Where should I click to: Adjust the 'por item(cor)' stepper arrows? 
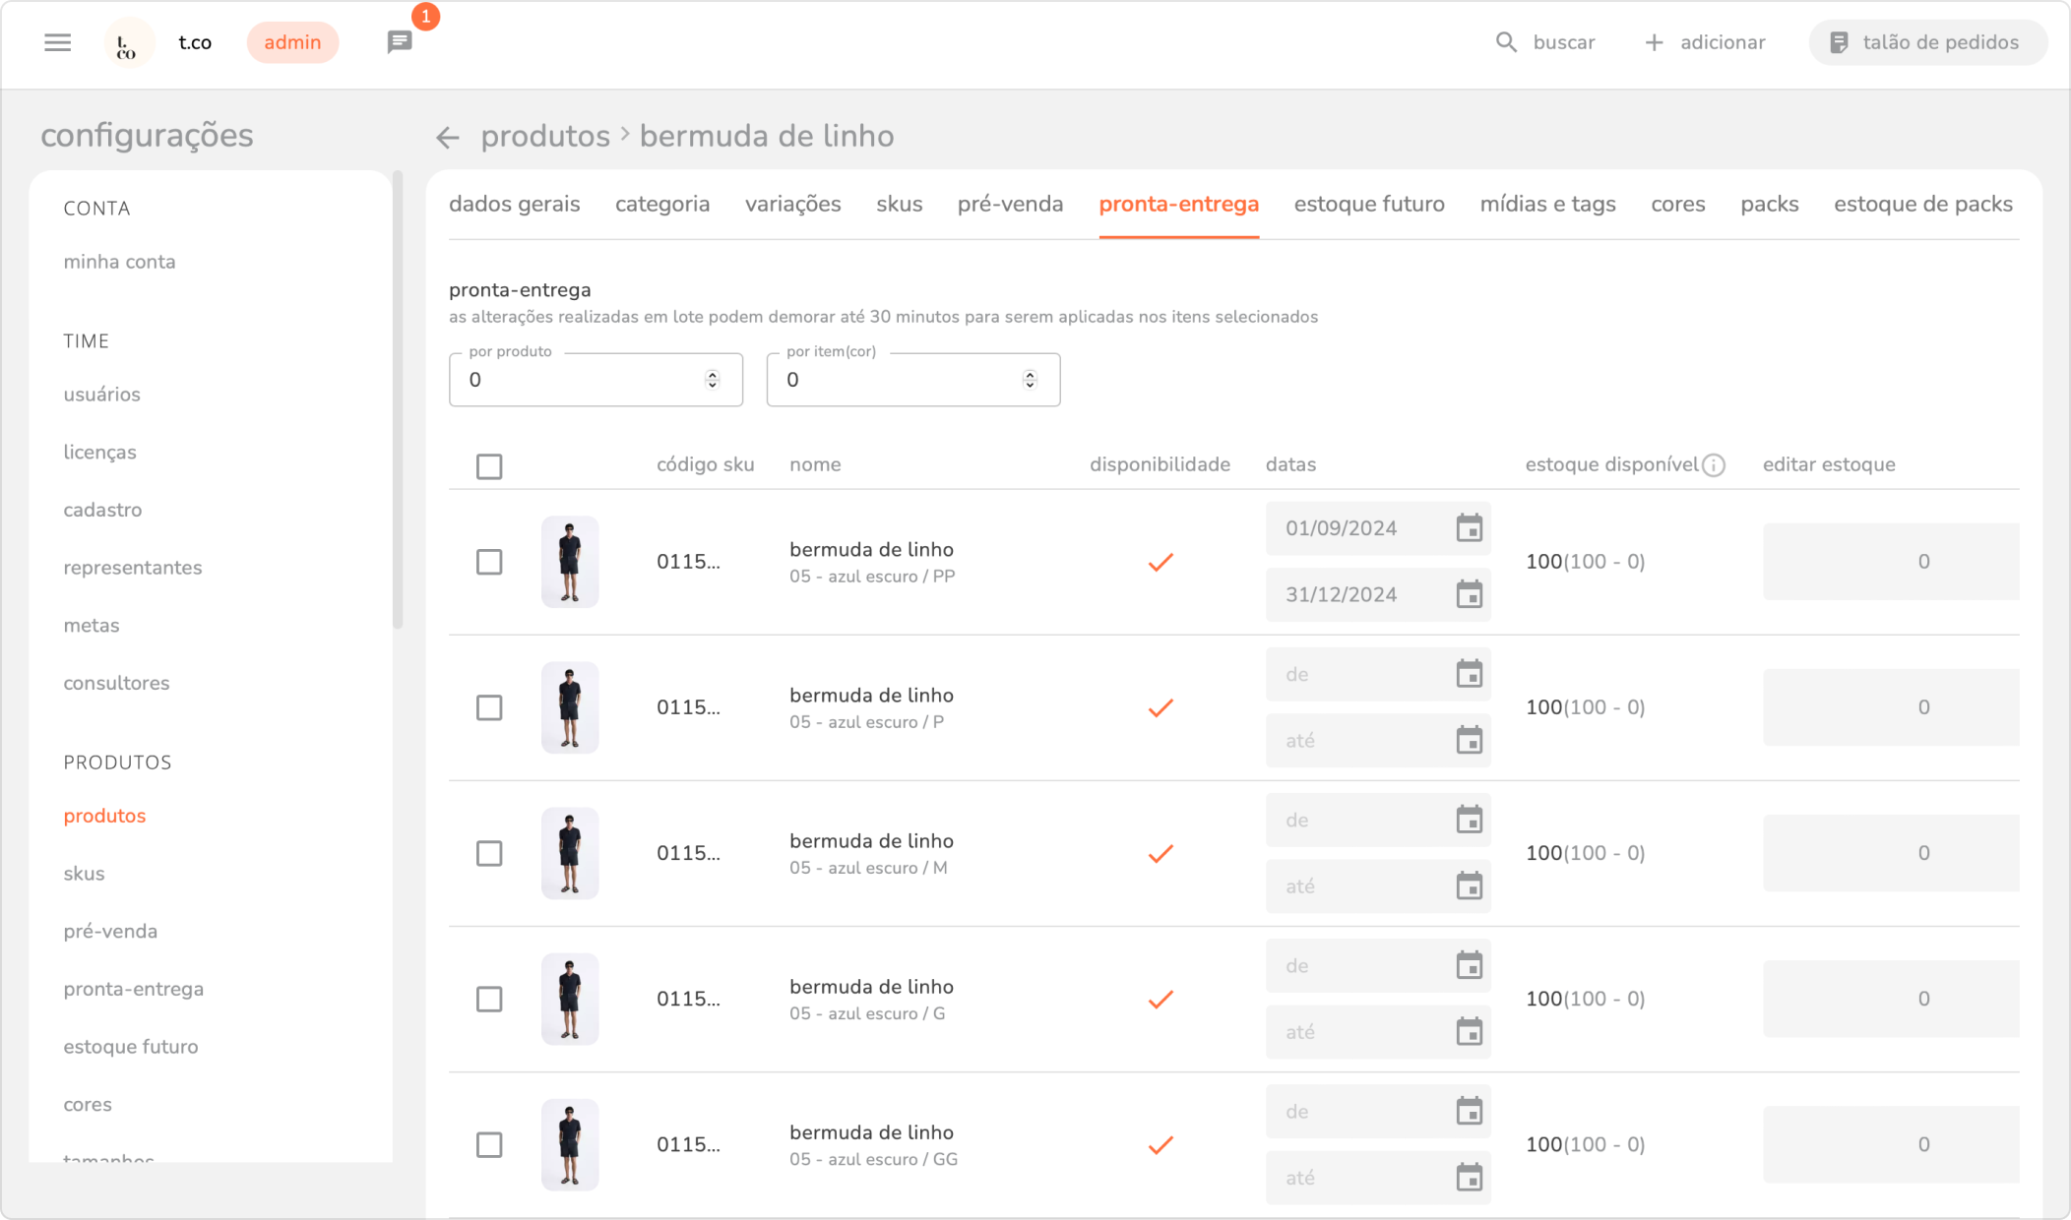point(1030,380)
